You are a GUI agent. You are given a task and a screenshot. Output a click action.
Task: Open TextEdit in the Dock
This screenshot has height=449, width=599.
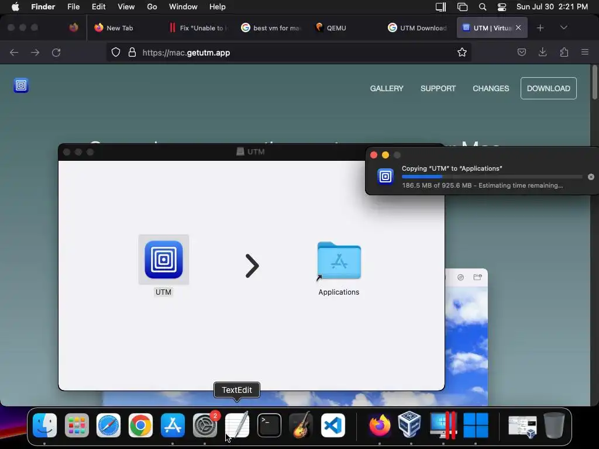click(237, 426)
